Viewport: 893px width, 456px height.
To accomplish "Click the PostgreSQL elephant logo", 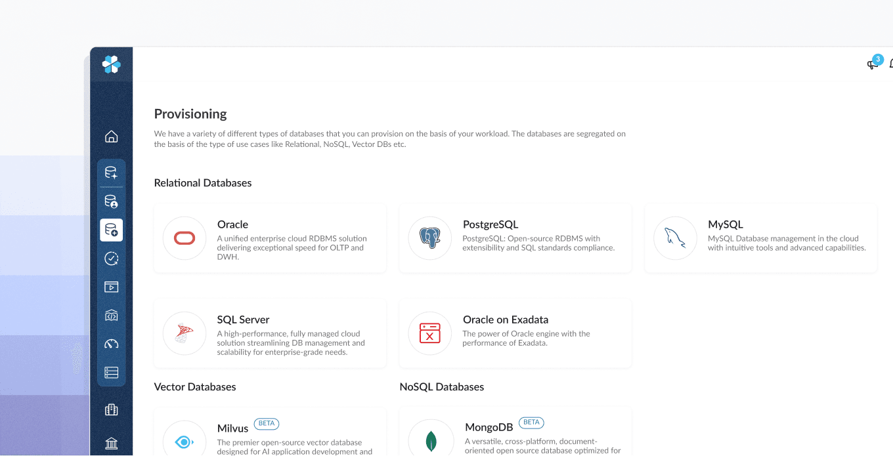I will (x=430, y=238).
